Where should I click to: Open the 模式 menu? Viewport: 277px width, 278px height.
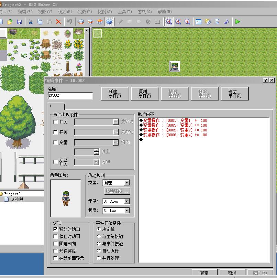(x=65, y=12)
